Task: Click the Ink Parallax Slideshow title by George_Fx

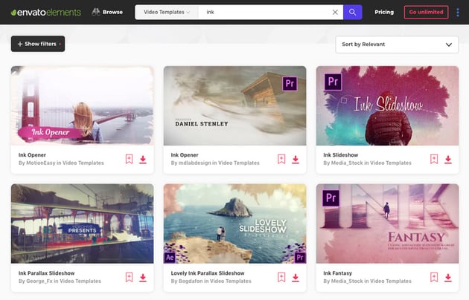Action: [46, 273]
